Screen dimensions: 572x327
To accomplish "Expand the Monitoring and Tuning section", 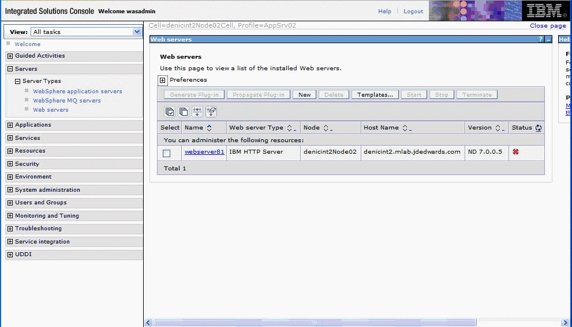I will click(10, 216).
